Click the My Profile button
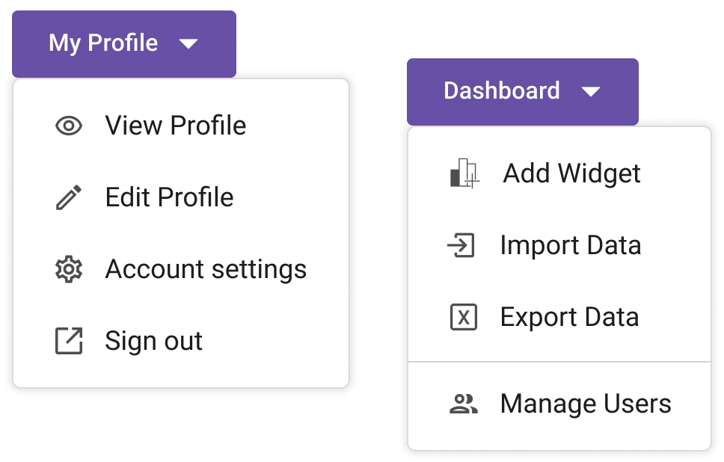The image size is (724, 462). tap(102, 43)
